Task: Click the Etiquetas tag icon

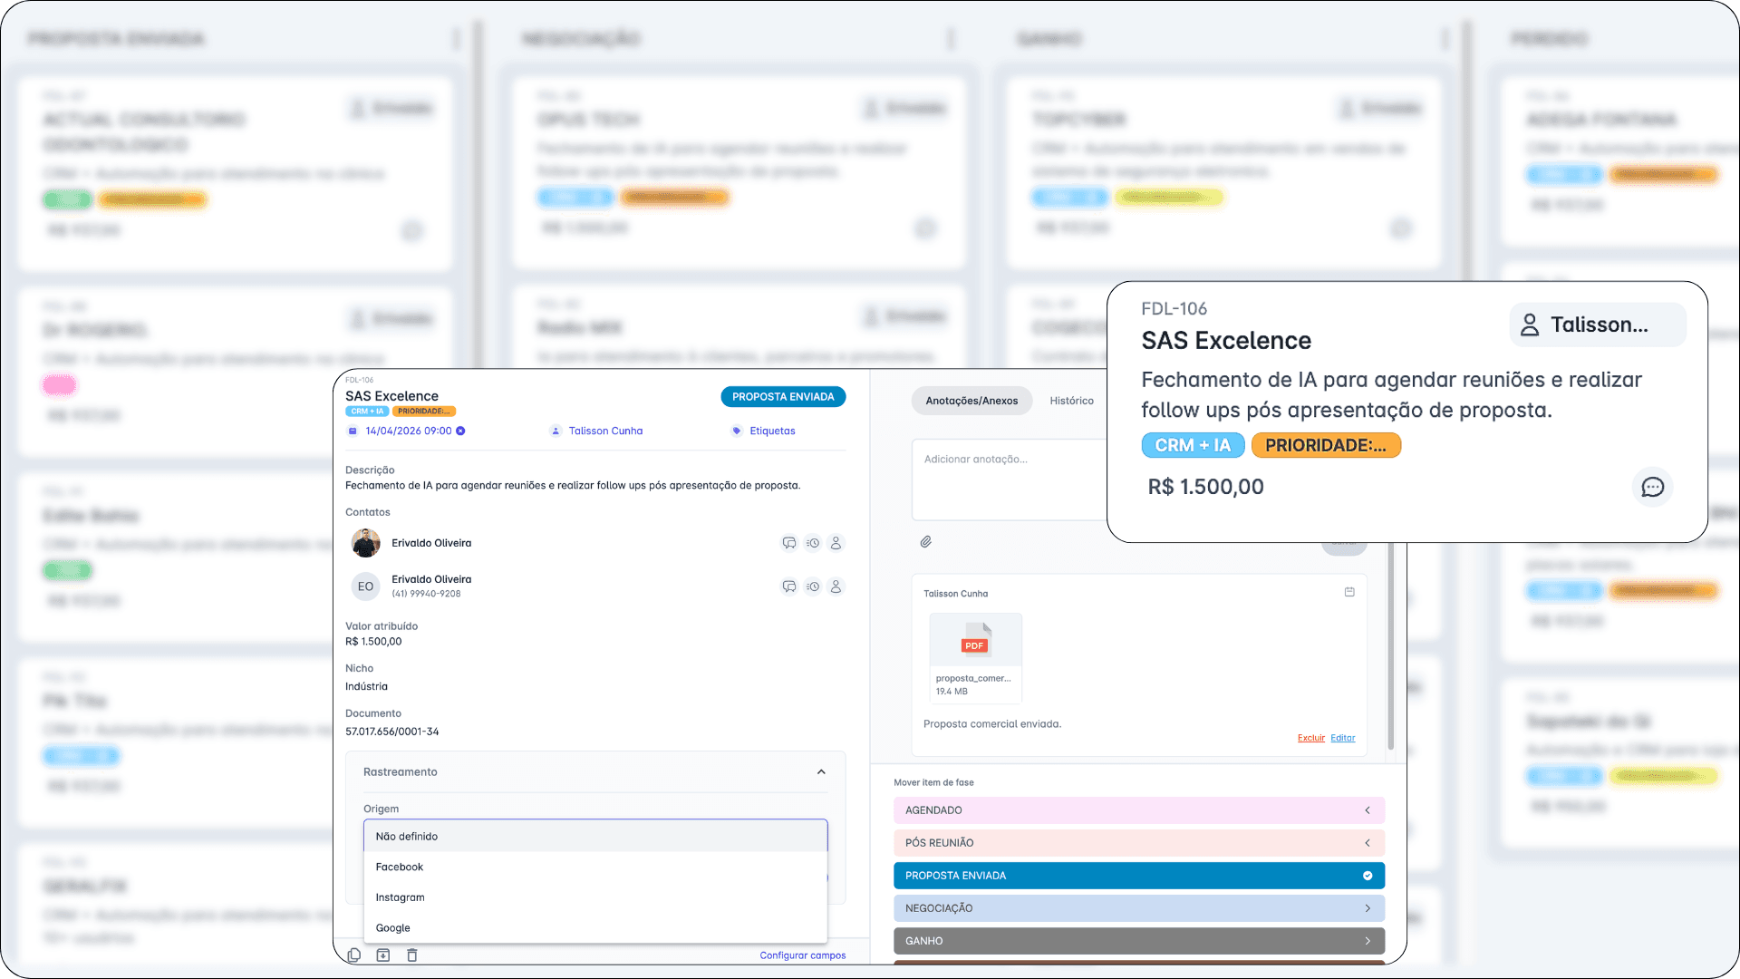Action: pyautogui.click(x=736, y=431)
